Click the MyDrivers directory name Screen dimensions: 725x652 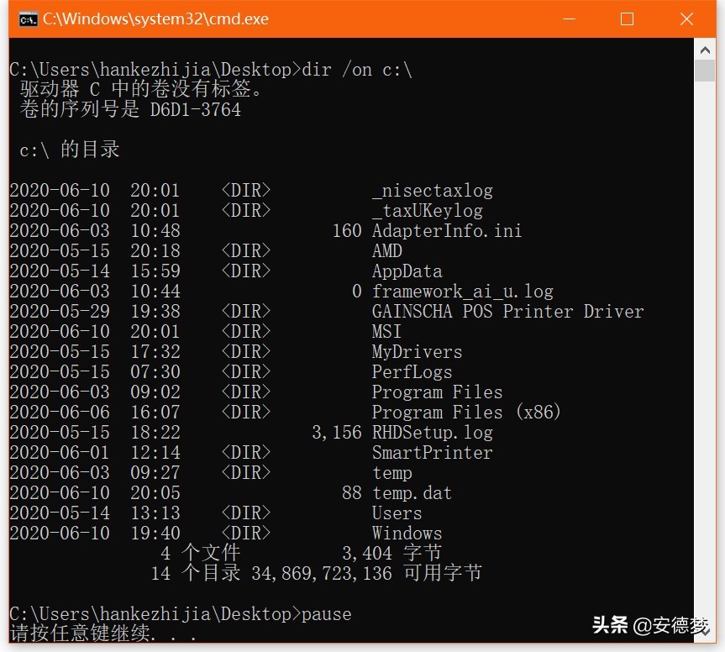417,352
